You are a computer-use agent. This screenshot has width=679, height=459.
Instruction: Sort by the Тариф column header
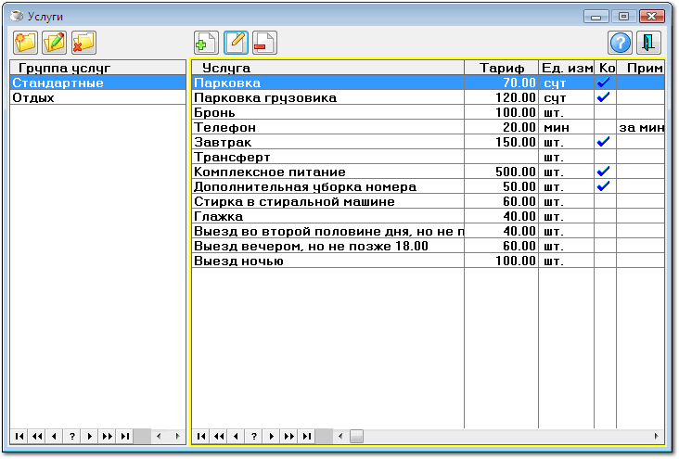click(x=501, y=68)
